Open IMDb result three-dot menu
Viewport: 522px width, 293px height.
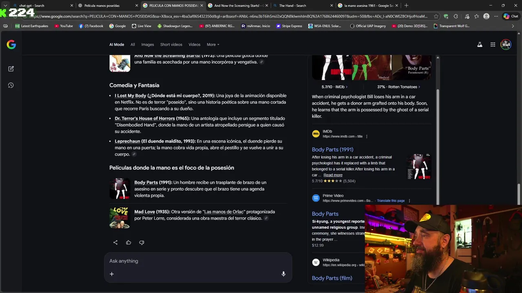pos(367,136)
